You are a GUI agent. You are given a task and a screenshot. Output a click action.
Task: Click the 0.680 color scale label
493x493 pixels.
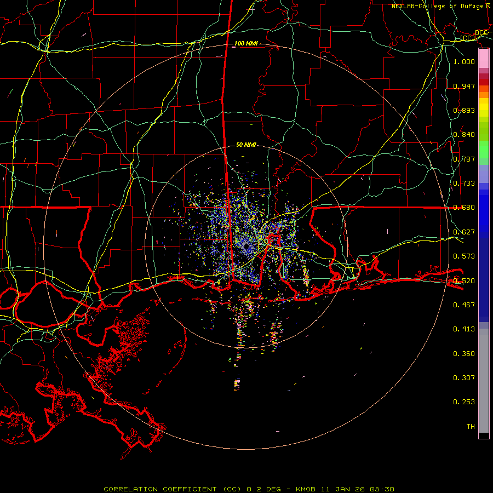tap(464, 208)
